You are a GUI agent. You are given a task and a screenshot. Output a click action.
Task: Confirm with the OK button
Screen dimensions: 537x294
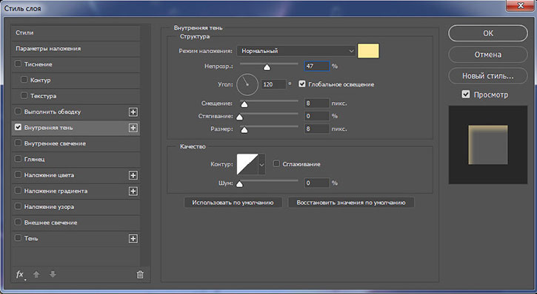point(488,33)
